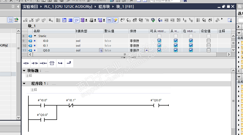The height and width of the screenshot is (135, 243).
Task: Select the parallel contact #"Q0.0"
Action: click(43, 120)
